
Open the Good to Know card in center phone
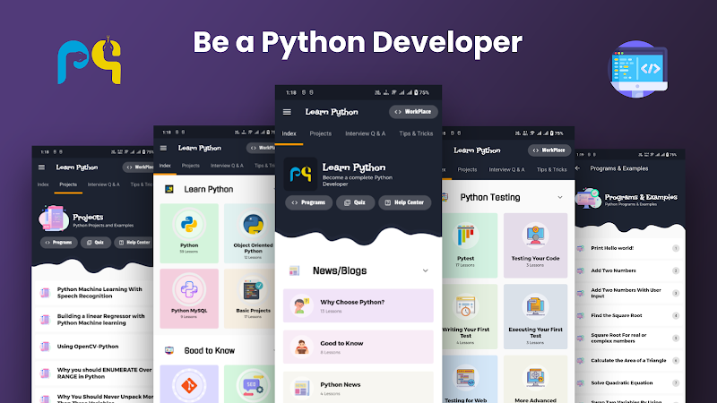click(358, 347)
